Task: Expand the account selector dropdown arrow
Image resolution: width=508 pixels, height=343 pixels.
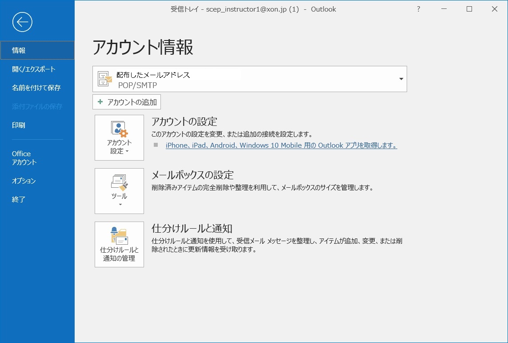Action: pos(401,79)
